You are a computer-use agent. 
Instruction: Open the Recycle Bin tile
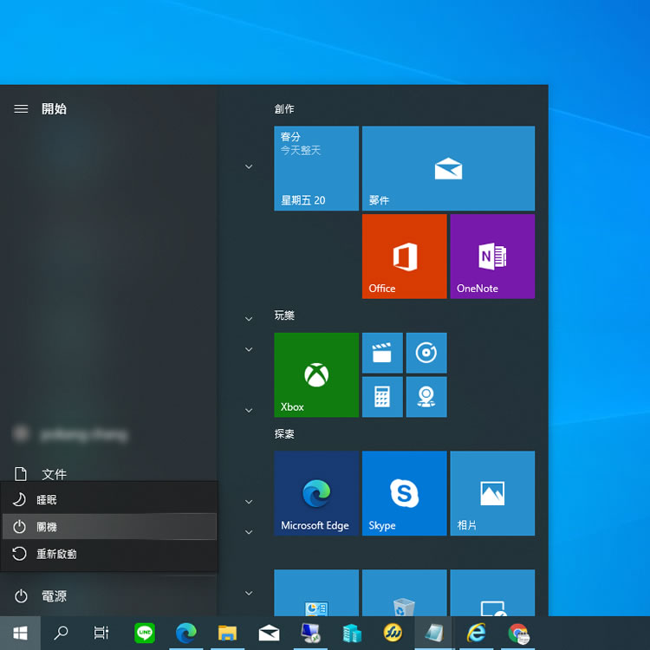(x=404, y=593)
